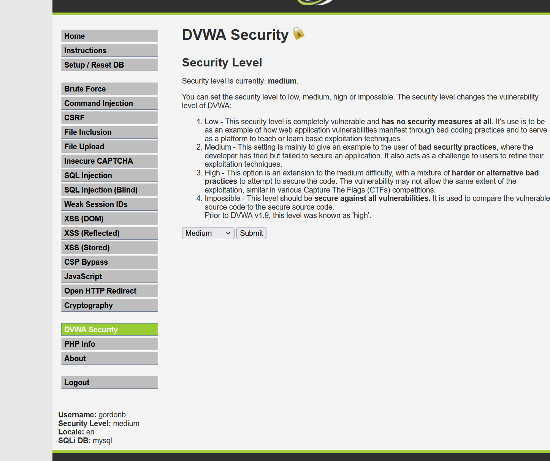This screenshot has width=550, height=461.
Task: Open the security level dropdown showing Medium
Action: tap(208, 233)
